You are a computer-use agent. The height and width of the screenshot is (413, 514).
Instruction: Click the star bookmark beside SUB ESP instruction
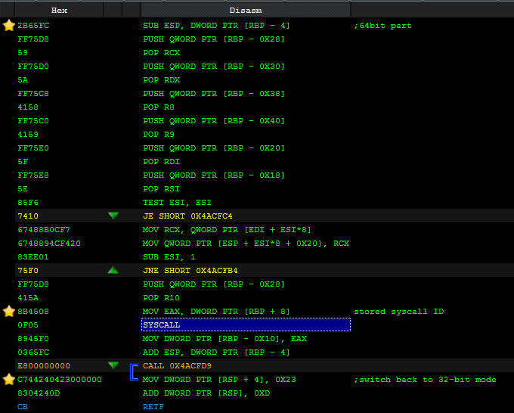click(x=9, y=25)
